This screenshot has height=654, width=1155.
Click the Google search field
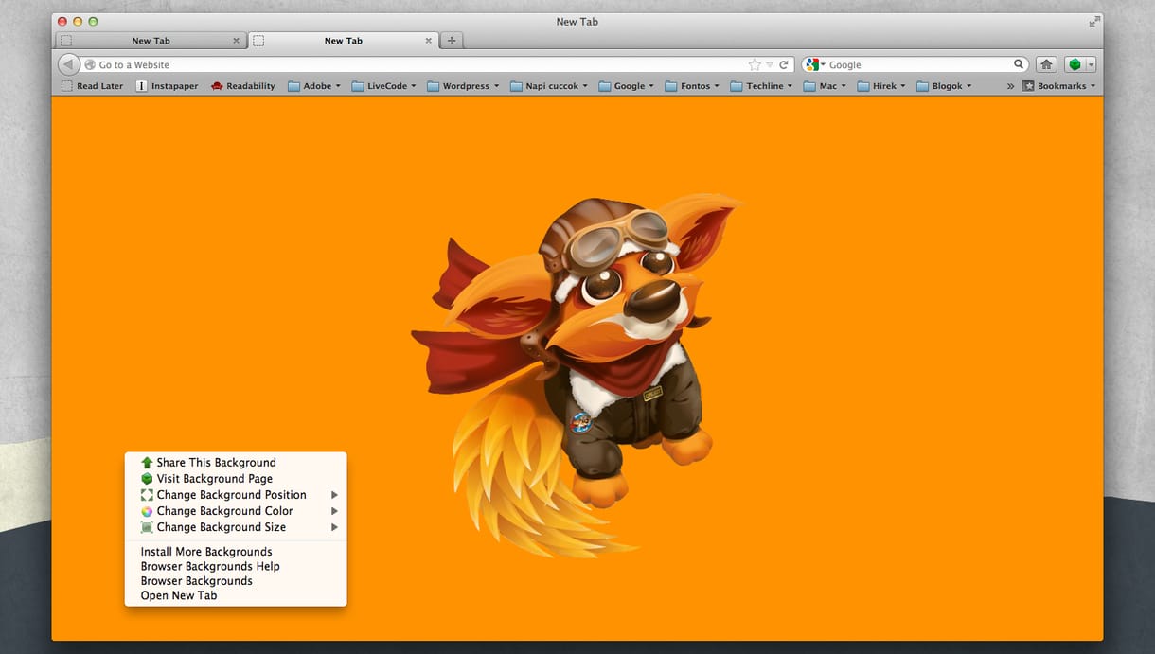(x=918, y=64)
